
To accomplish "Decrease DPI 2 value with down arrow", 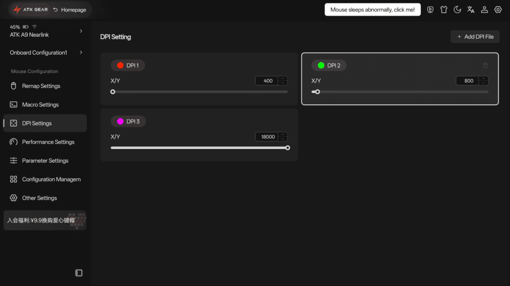I will point(484,83).
